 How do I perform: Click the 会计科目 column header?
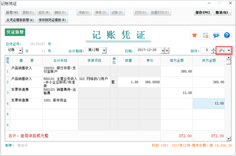(x=60, y=61)
